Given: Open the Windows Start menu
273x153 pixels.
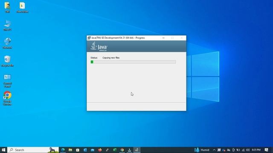Looking at the screenshot, I should pyautogui.click(x=3, y=150).
